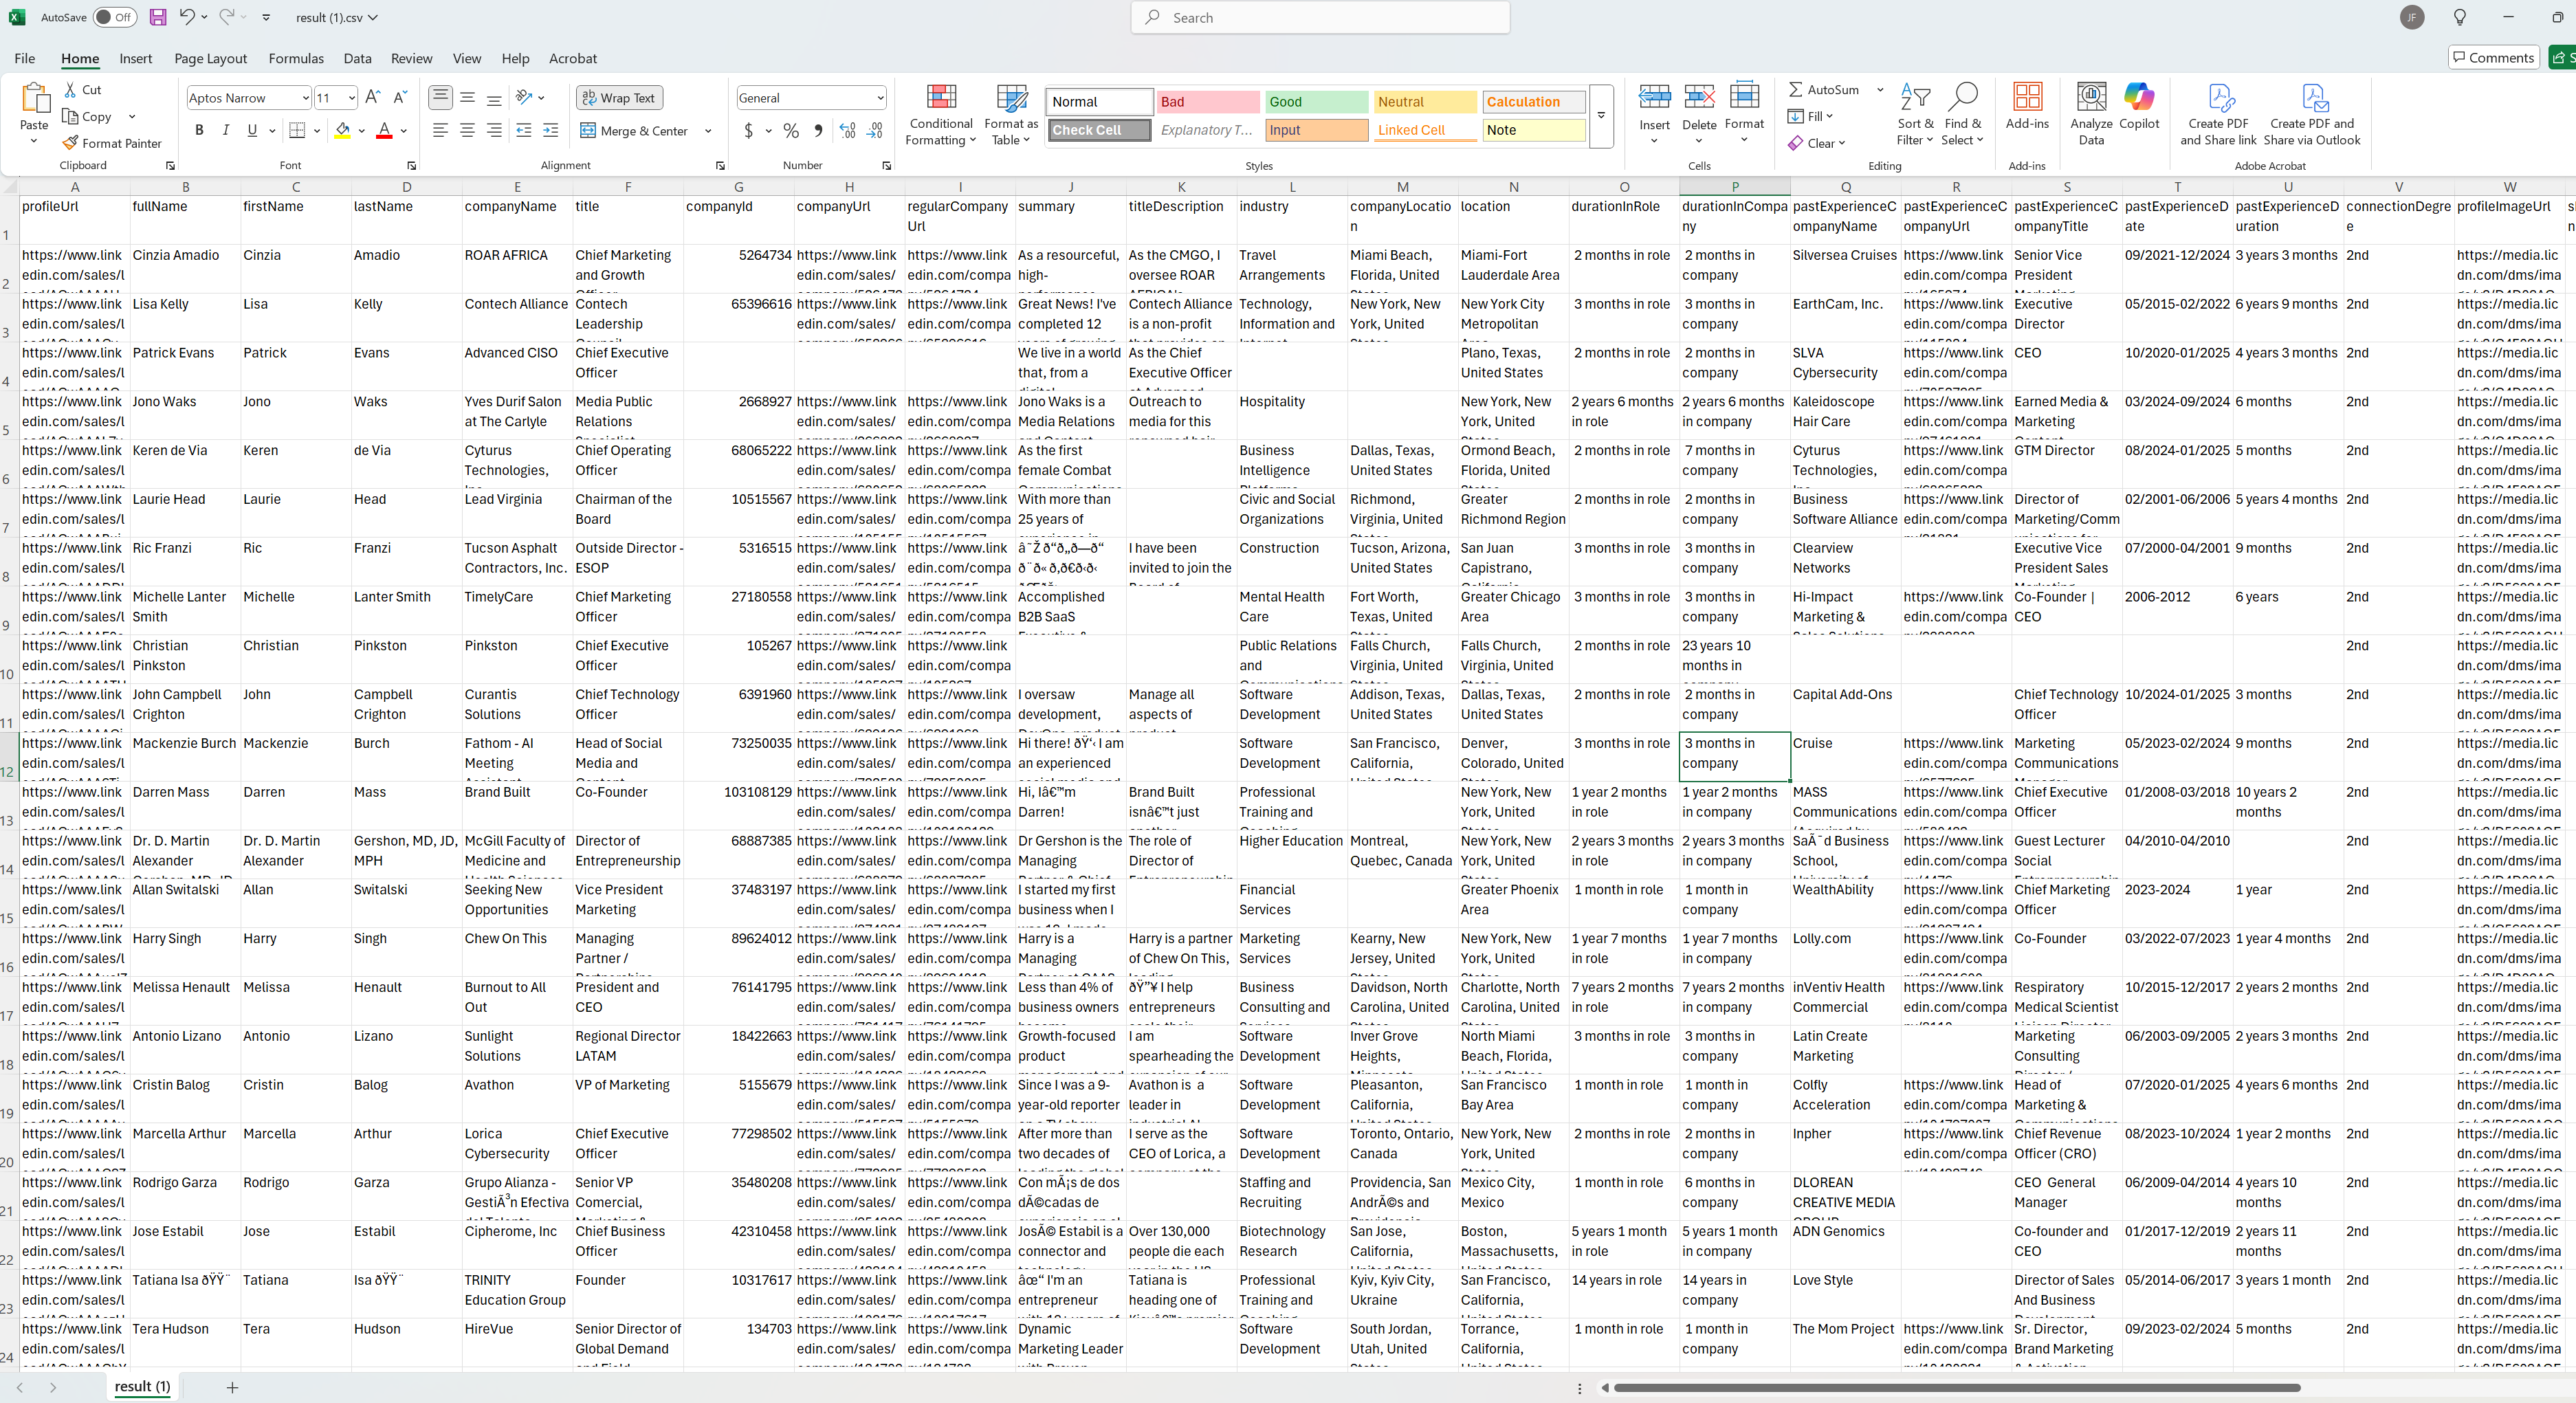
Task: Switch to the Insert tab
Action: [135, 58]
